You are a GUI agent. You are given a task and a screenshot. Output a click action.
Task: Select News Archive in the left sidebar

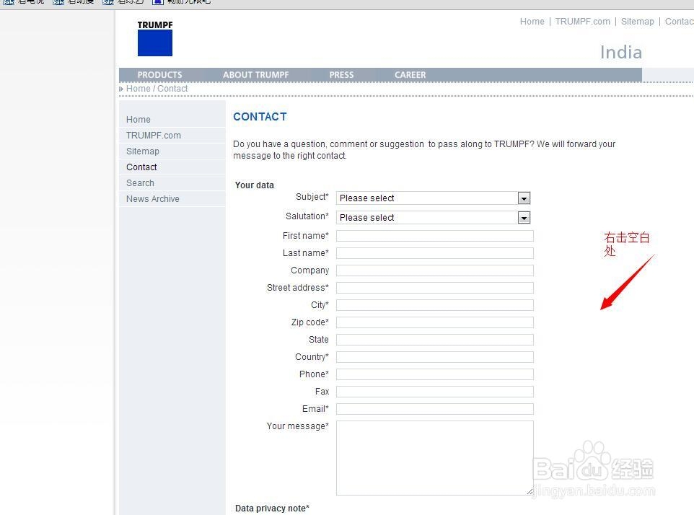tap(153, 199)
